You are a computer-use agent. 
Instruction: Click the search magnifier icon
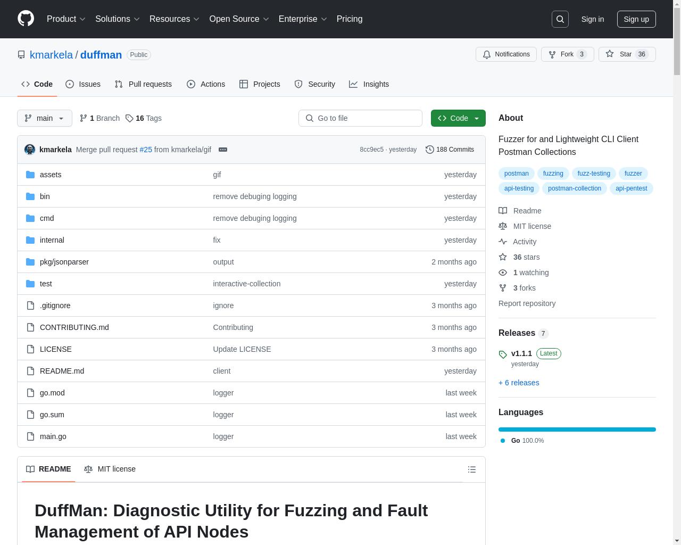[560, 19]
